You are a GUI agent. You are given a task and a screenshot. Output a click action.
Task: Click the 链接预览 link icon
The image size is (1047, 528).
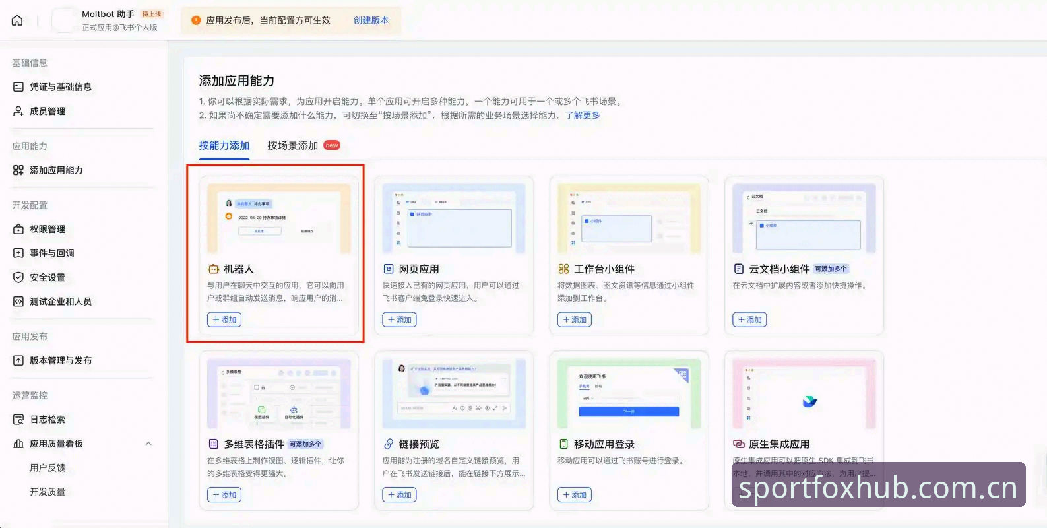(389, 444)
